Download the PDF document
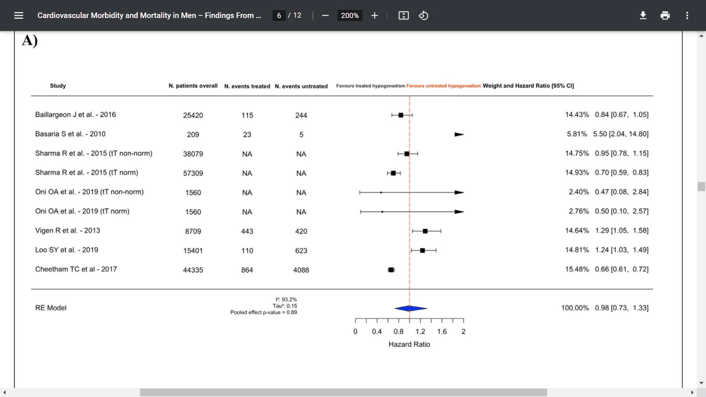 pos(643,15)
